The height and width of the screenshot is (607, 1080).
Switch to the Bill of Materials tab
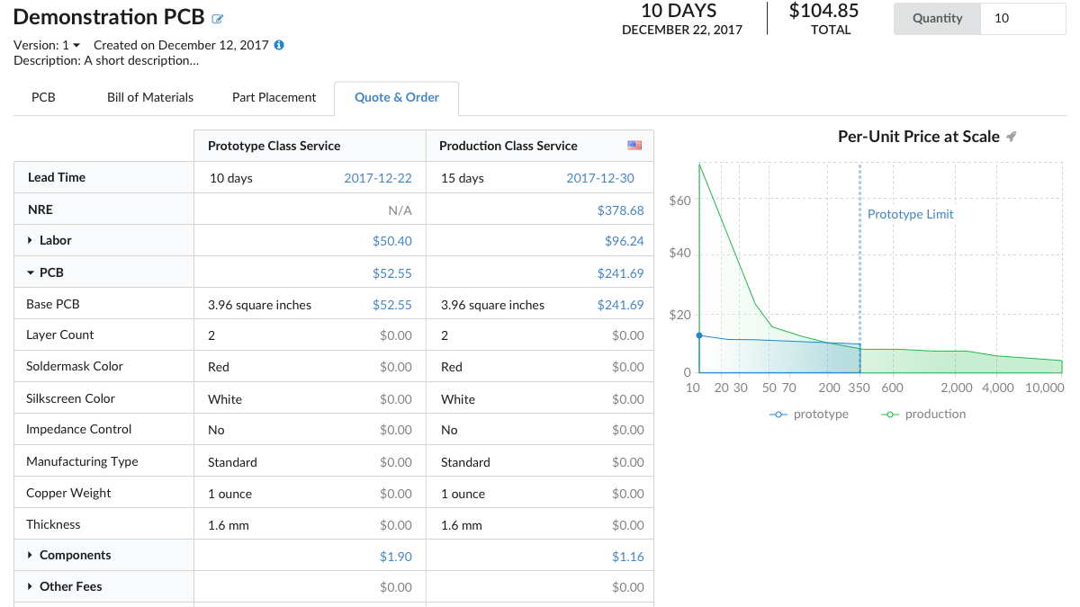[x=149, y=97]
